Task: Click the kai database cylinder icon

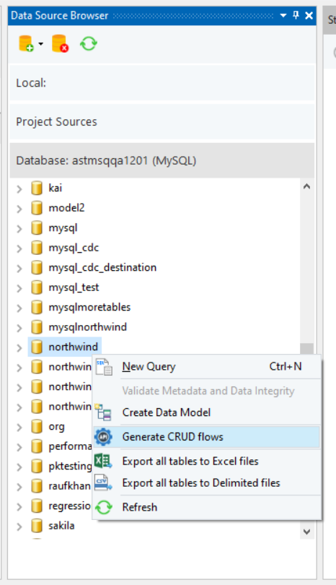Action: coord(37,188)
